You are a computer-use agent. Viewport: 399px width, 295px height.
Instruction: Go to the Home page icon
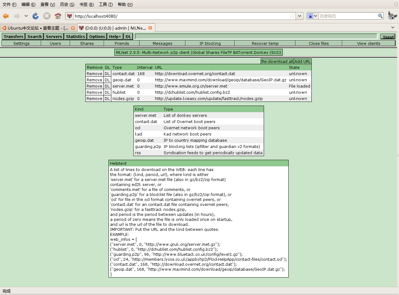point(58,16)
